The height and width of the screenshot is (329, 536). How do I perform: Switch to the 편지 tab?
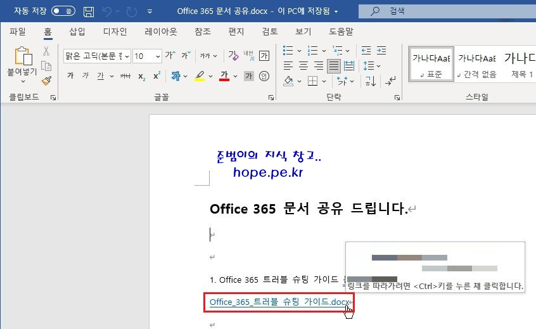point(236,32)
